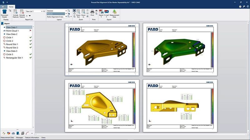Click the large Print printer icon
250x140 pixels.
(x=92, y=12)
